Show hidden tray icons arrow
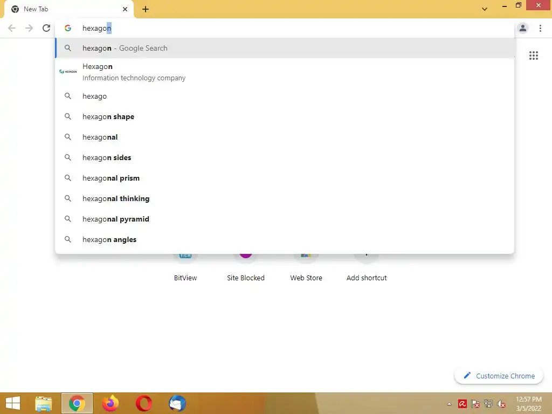 (449, 404)
